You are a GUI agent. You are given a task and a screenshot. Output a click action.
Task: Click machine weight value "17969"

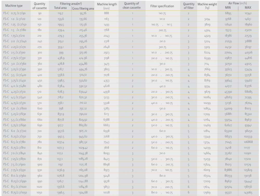[207, 193]
